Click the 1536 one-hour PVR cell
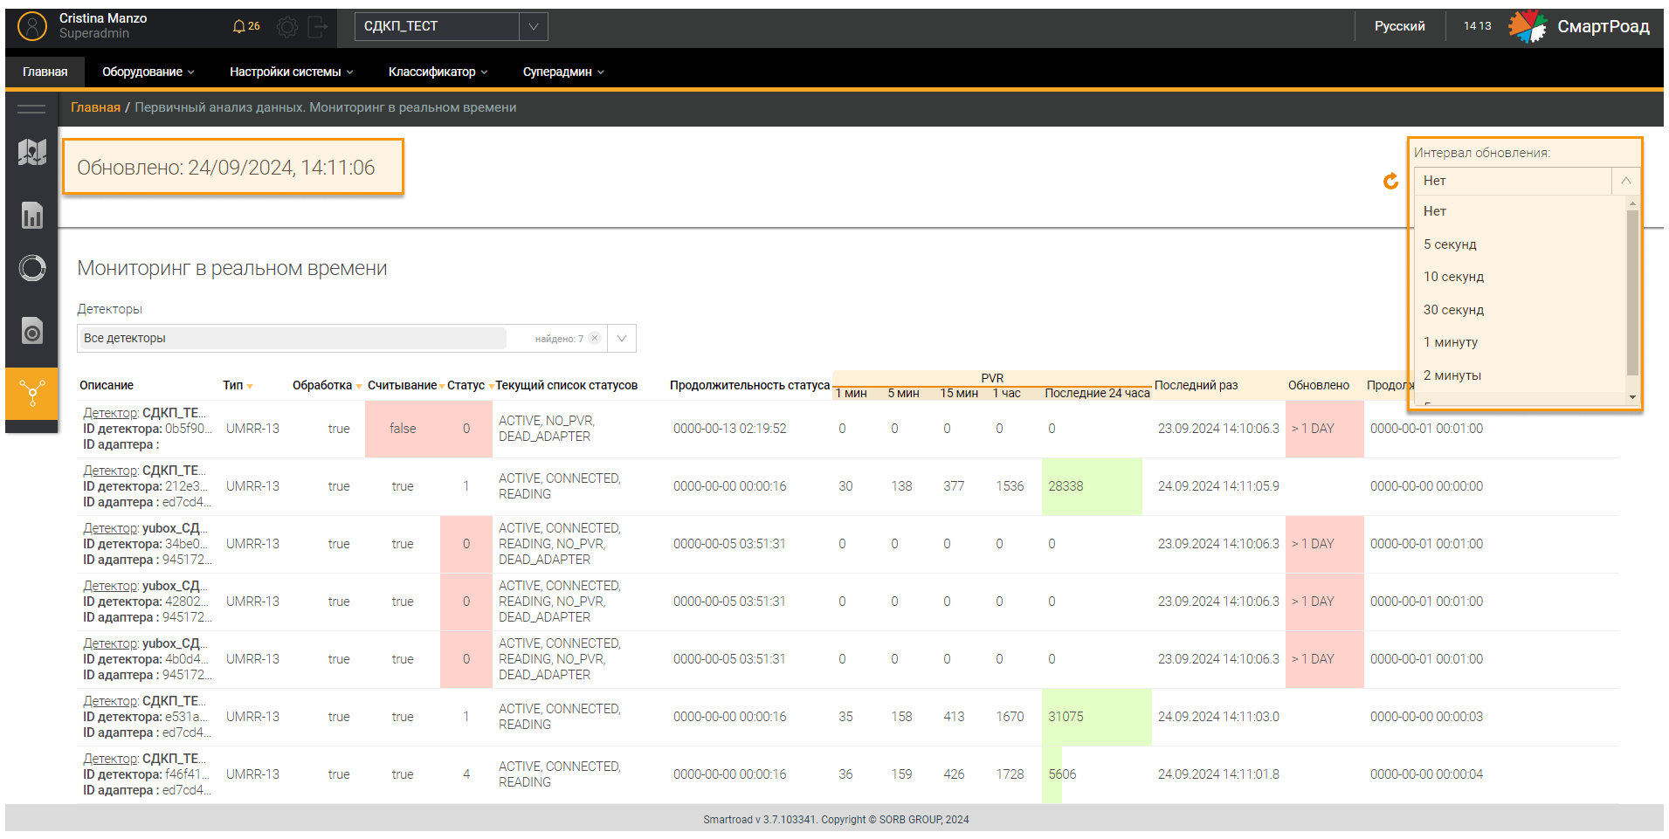The width and height of the screenshot is (1669, 839). coord(1010,486)
